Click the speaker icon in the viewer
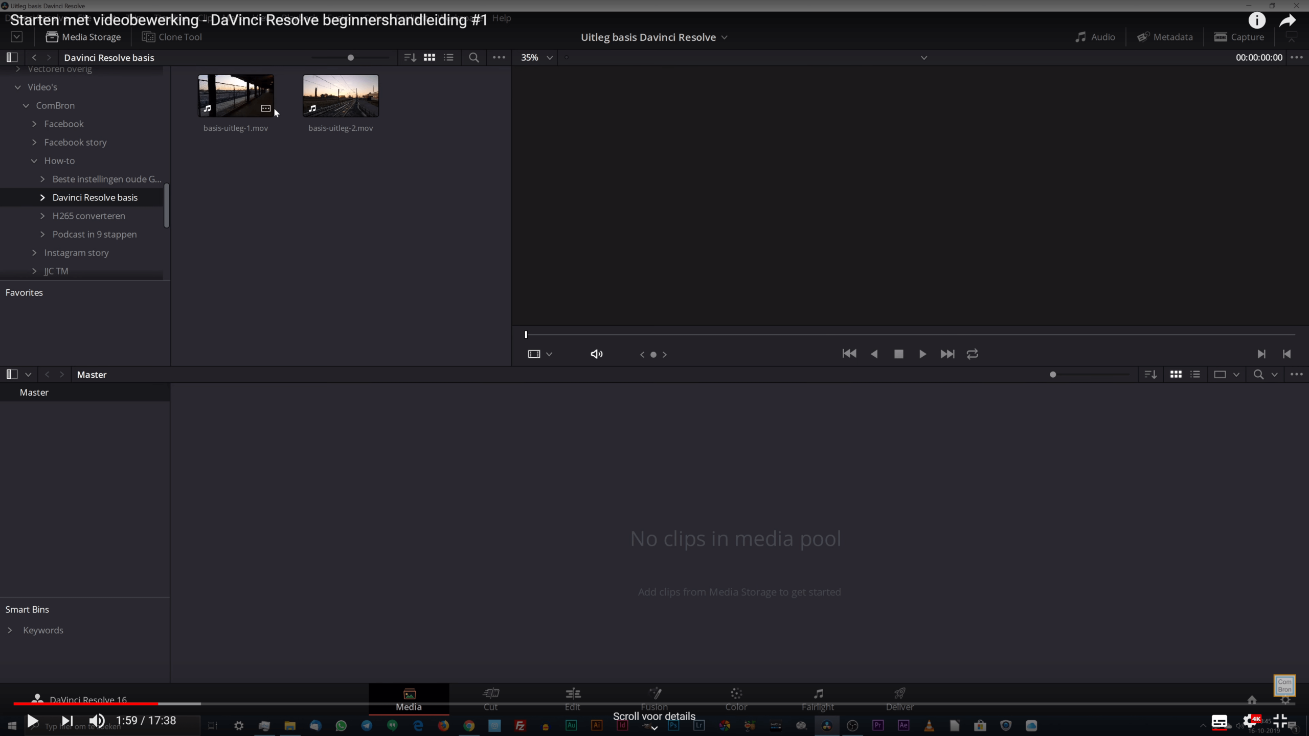Image resolution: width=1309 pixels, height=736 pixels. 596,354
